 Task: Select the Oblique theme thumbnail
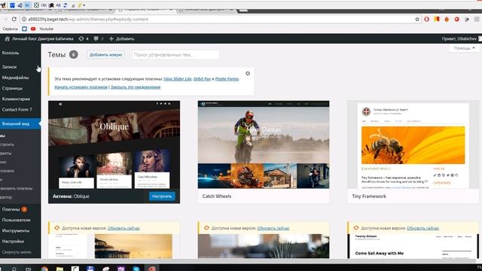(x=114, y=145)
